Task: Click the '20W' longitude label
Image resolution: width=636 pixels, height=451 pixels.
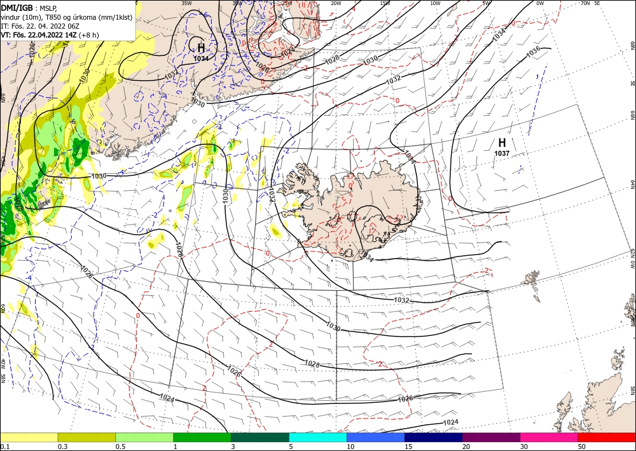Action: click(335, 3)
